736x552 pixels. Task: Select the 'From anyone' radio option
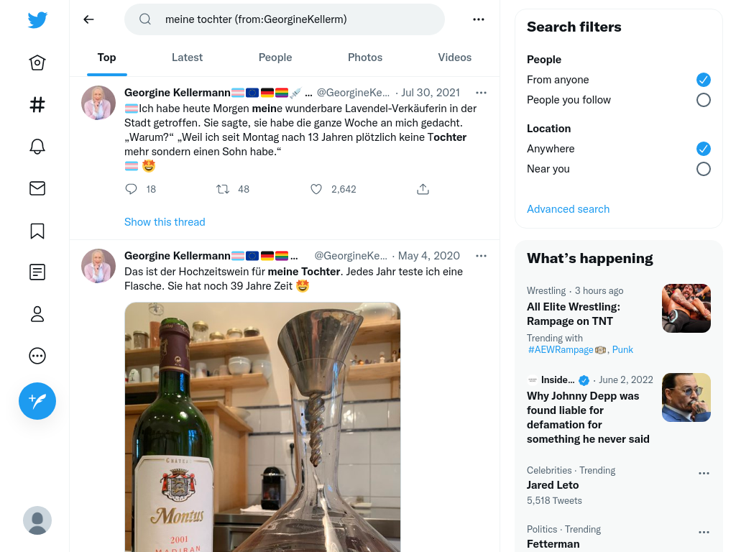[704, 80]
